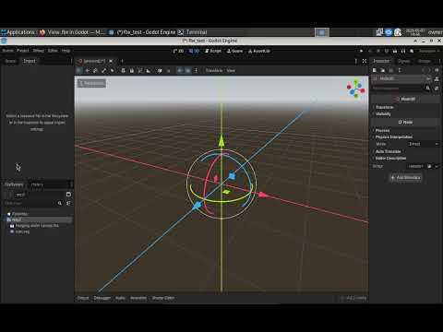443x332 pixels.
Task: Select the Rotate Mode tool
Action: [x=95, y=70]
